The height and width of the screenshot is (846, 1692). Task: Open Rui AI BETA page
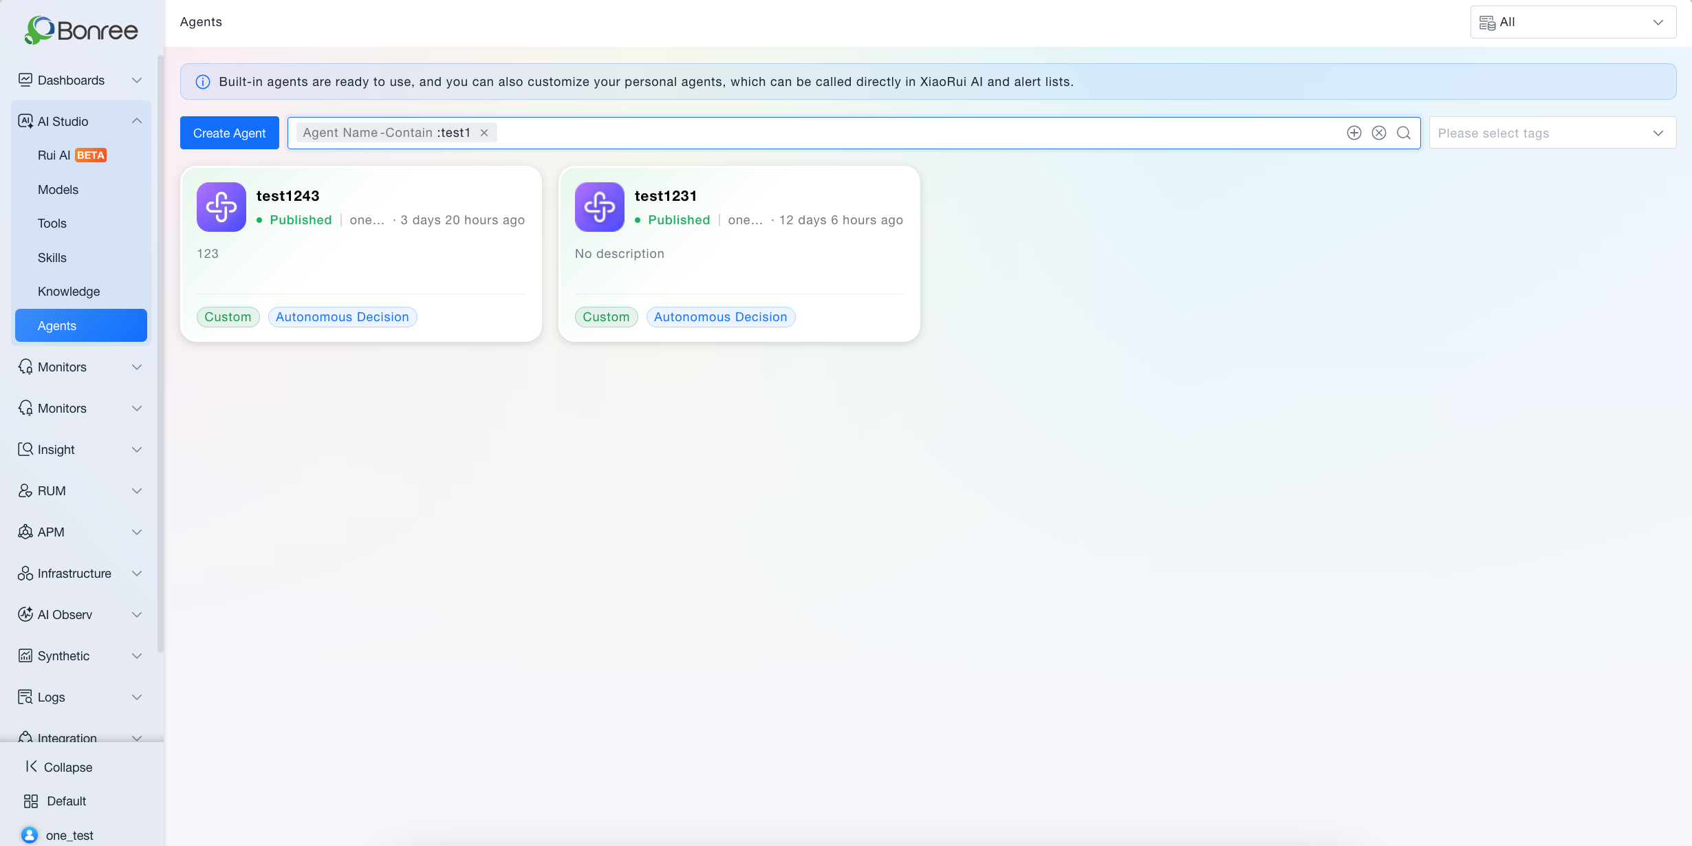(x=81, y=155)
